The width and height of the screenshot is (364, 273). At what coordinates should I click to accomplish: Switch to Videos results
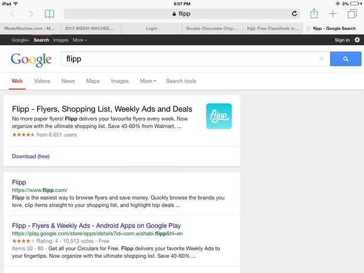tap(42, 81)
